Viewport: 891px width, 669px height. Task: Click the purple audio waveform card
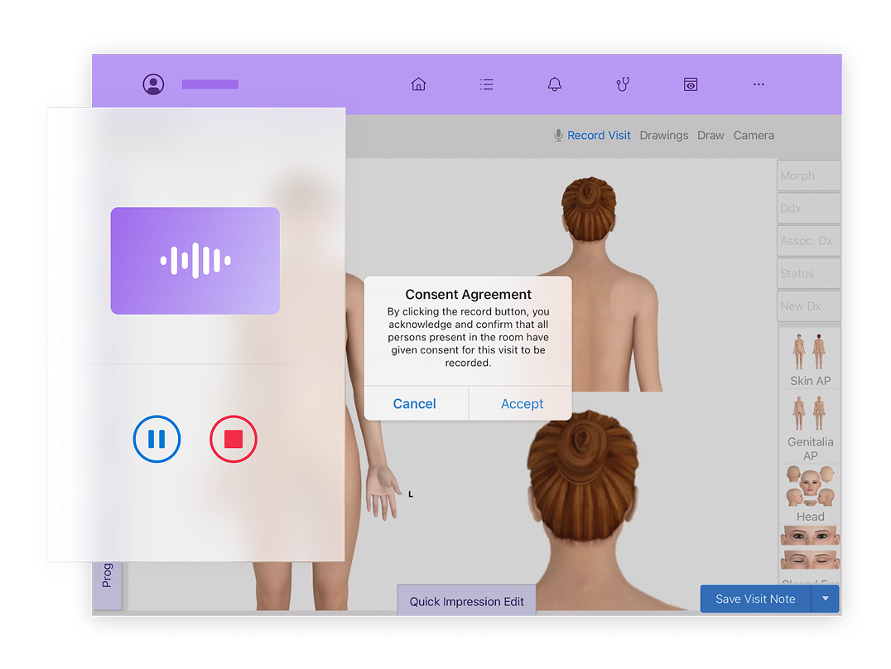coord(195,260)
